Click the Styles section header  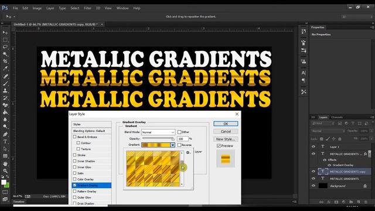click(x=91, y=124)
